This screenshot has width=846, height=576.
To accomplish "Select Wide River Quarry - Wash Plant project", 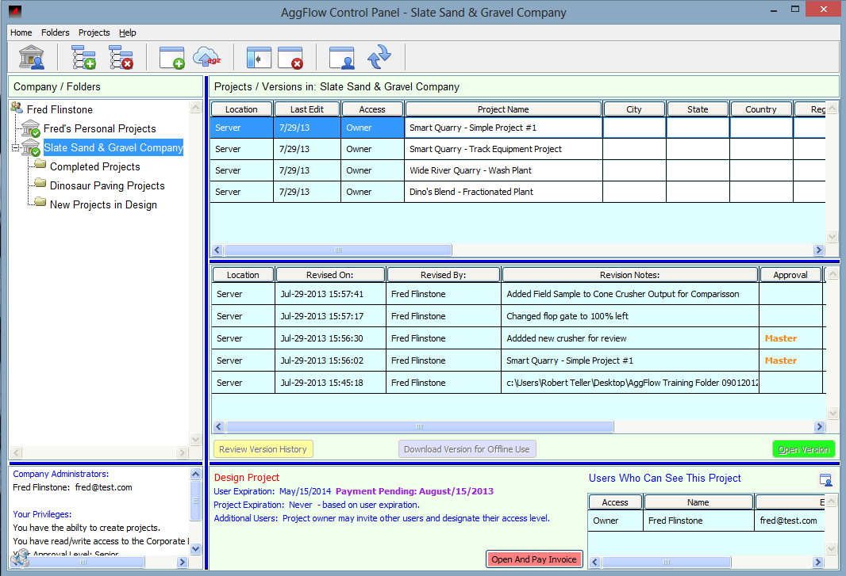I will tap(517, 170).
